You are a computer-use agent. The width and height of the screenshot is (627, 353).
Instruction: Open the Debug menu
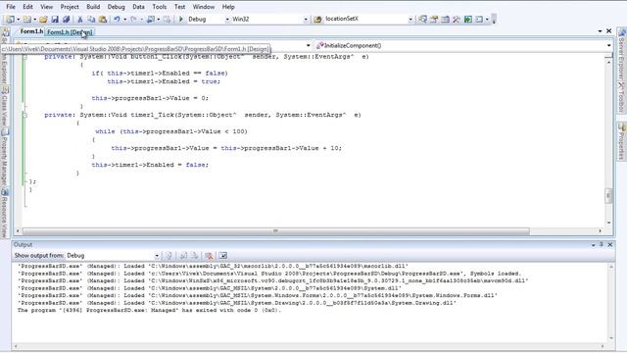pyautogui.click(x=116, y=7)
